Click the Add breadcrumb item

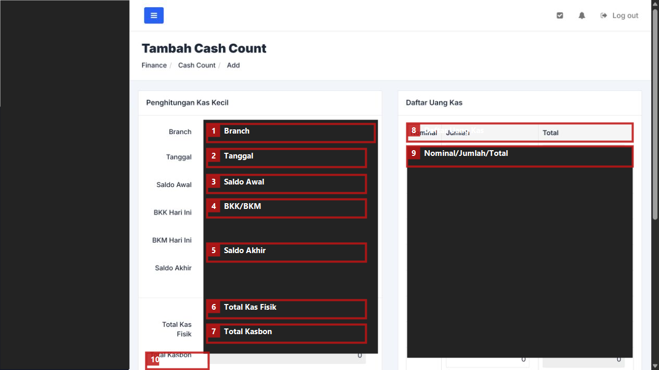[233, 65]
